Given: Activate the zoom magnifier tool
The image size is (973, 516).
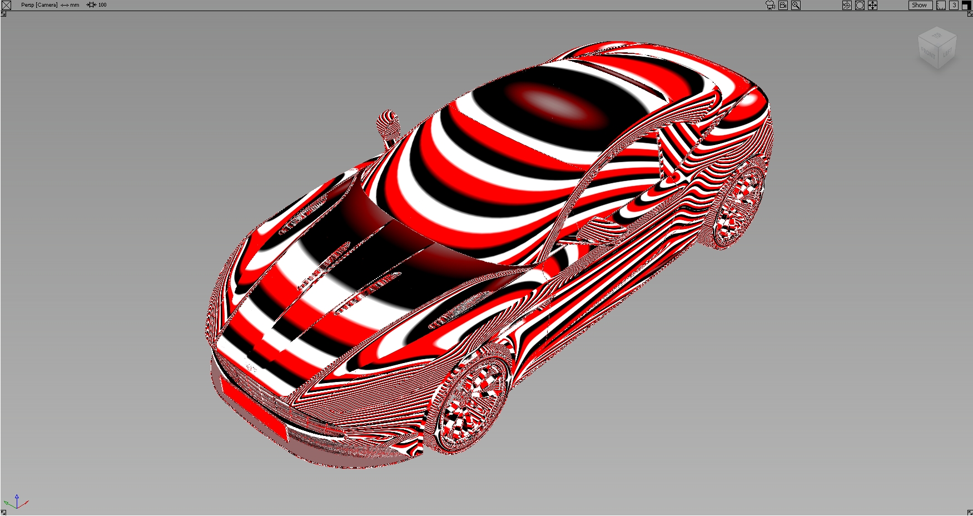Looking at the screenshot, I should (796, 5).
